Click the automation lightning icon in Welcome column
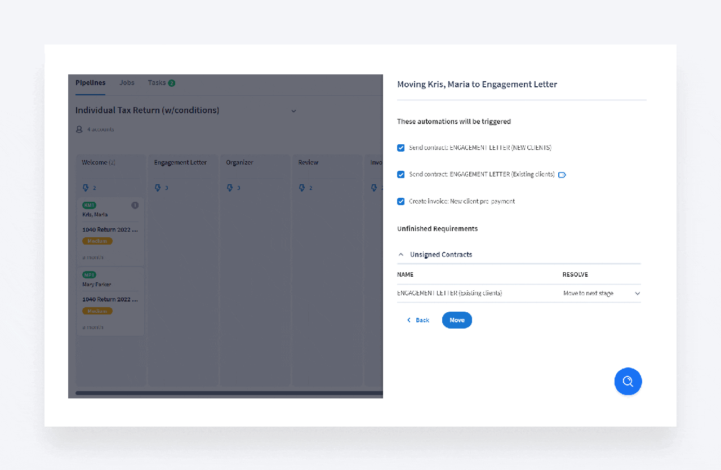The height and width of the screenshot is (470, 721). pos(86,188)
